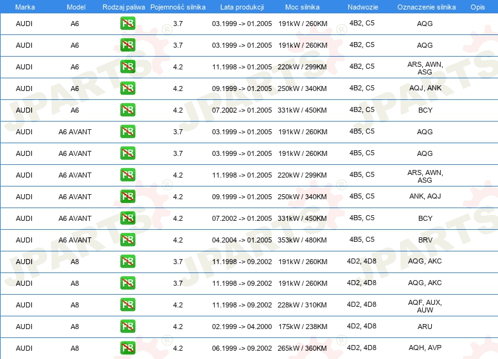Click the fuel icon in the A8 265kW/360KM row
The height and width of the screenshot is (359, 498).
pyautogui.click(x=127, y=348)
